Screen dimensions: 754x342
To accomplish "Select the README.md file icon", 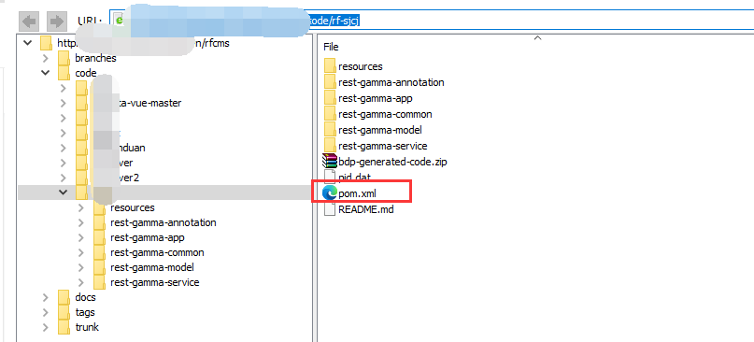I will click(330, 209).
